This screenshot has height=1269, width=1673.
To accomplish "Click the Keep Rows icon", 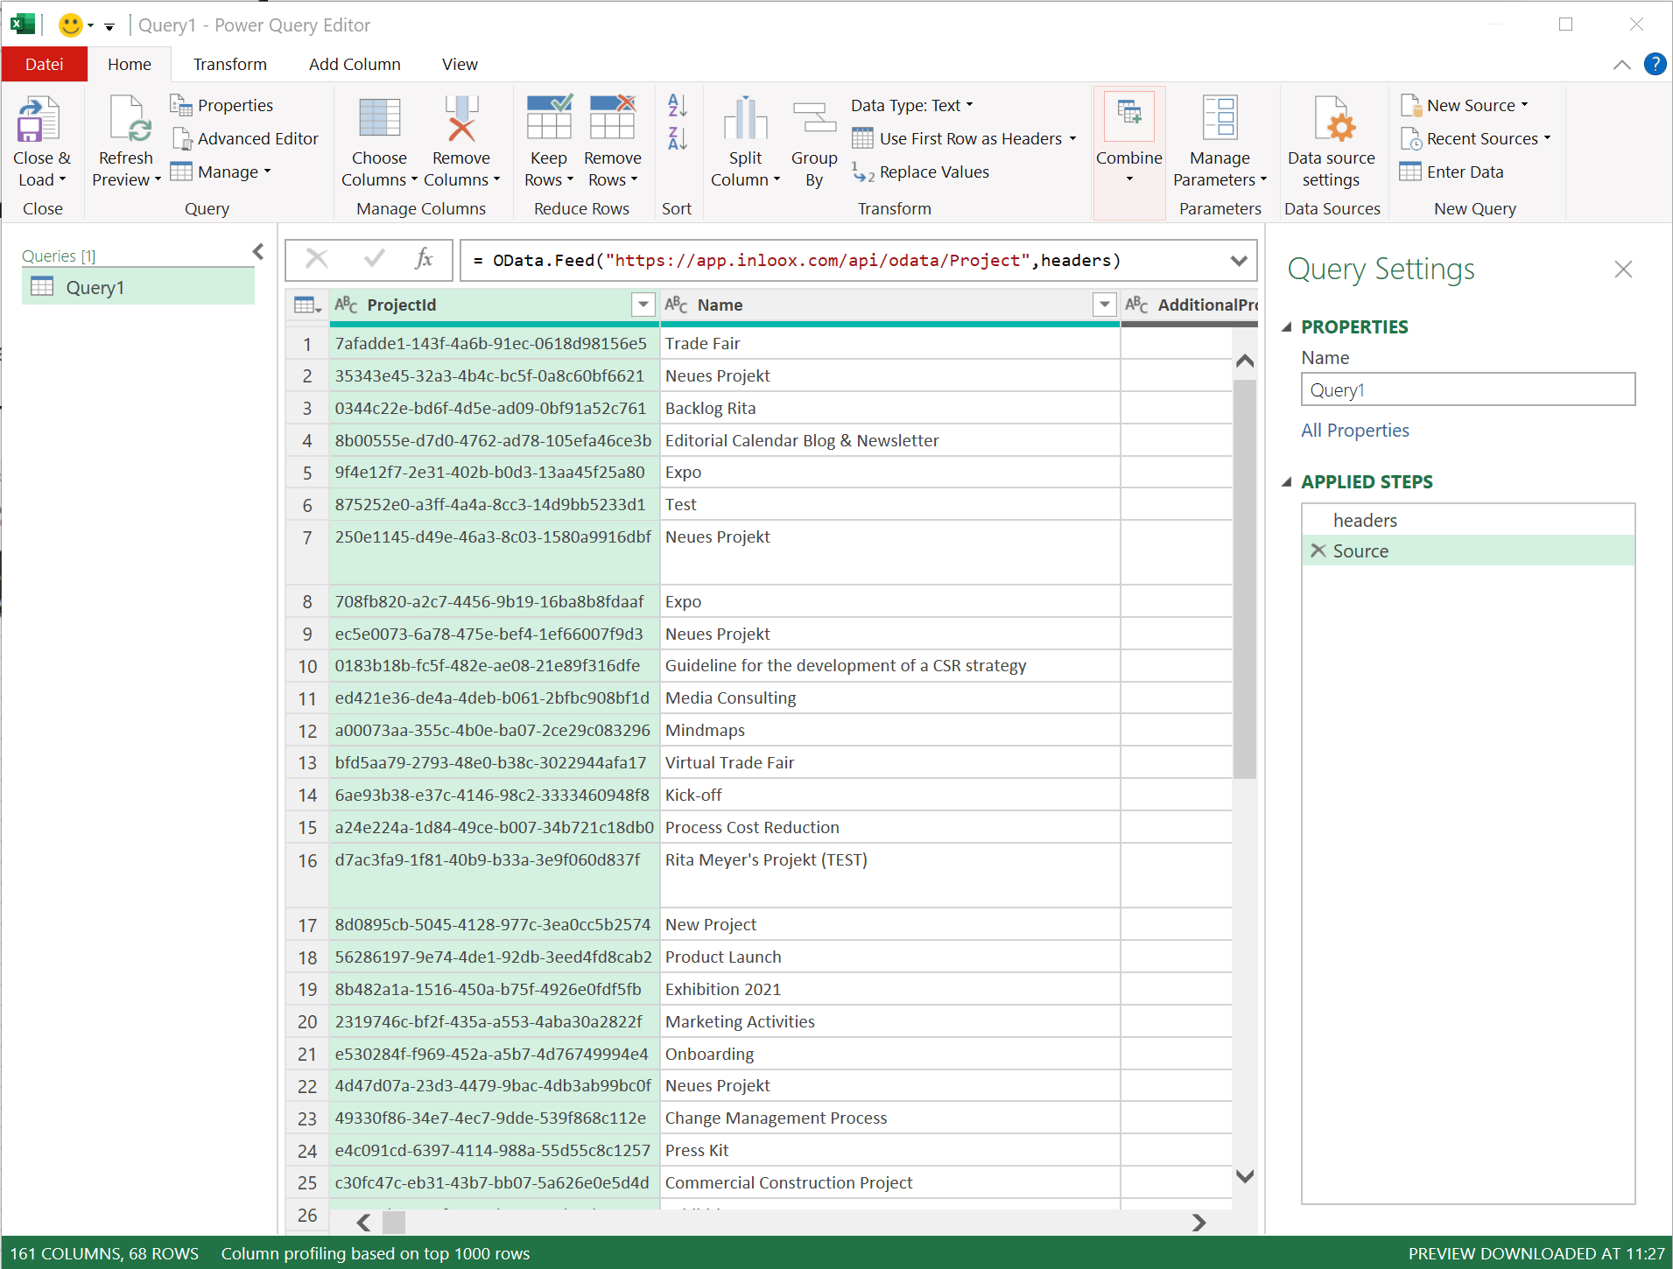I will click(x=549, y=117).
